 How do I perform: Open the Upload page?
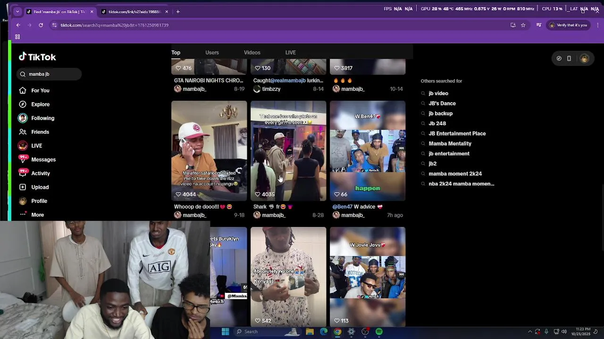(x=34, y=187)
